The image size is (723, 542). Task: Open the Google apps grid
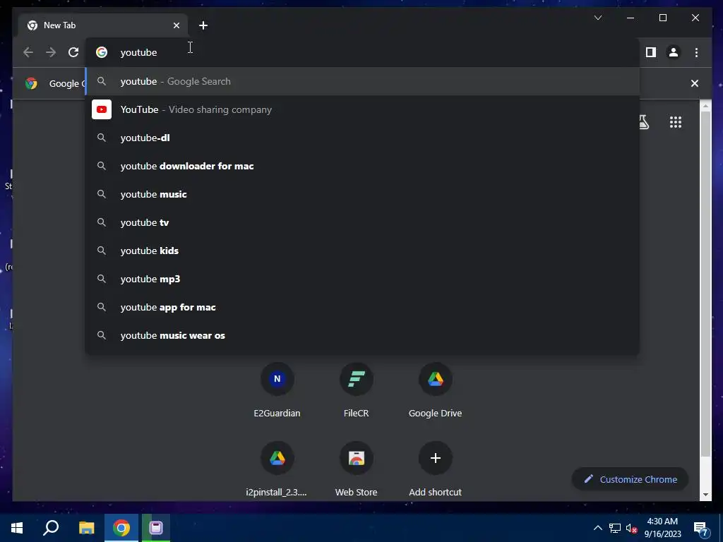pos(676,122)
